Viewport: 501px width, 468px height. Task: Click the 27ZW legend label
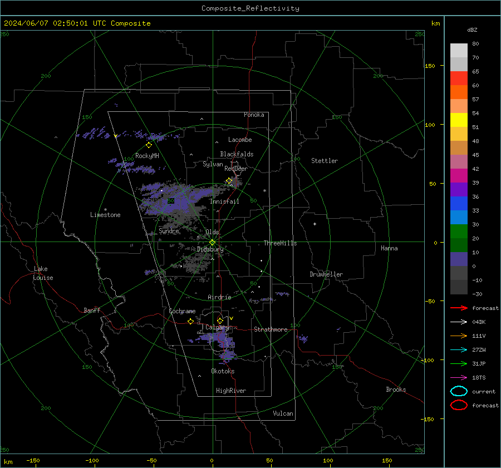[x=479, y=350]
